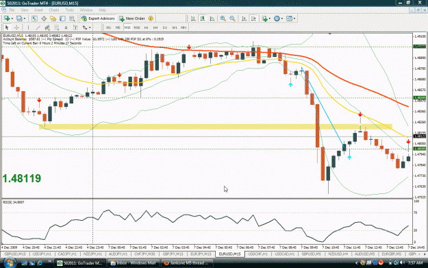Image resolution: width=428 pixels, height=268 pixels.
Task: Open the Help menu
Action: [102, 10]
